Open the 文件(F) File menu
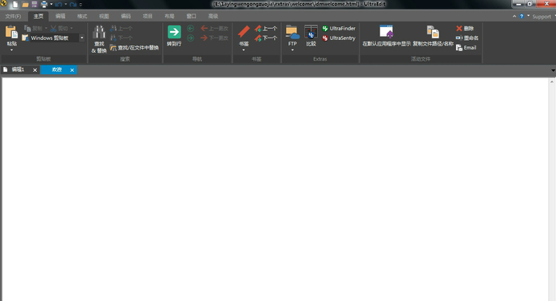This screenshot has height=301, width=556. click(13, 16)
